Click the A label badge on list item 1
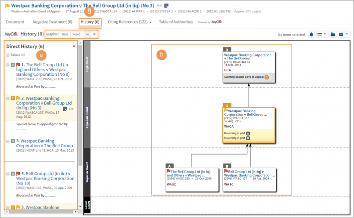This screenshot has width=354, height=218. 13,65
